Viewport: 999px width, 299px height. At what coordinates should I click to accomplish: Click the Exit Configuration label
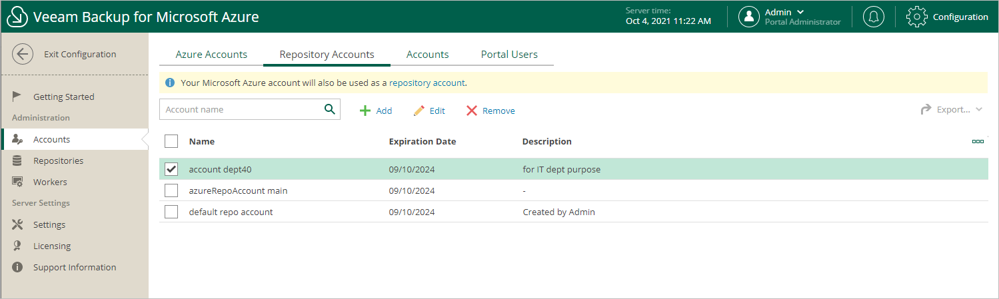pyautogui.click(x=80, y=55)
